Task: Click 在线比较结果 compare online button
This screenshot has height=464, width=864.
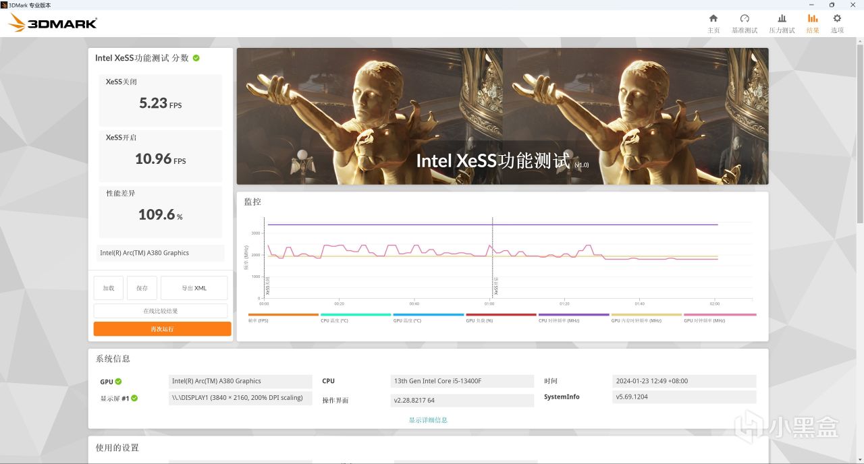Action: [x=161, y=311]
